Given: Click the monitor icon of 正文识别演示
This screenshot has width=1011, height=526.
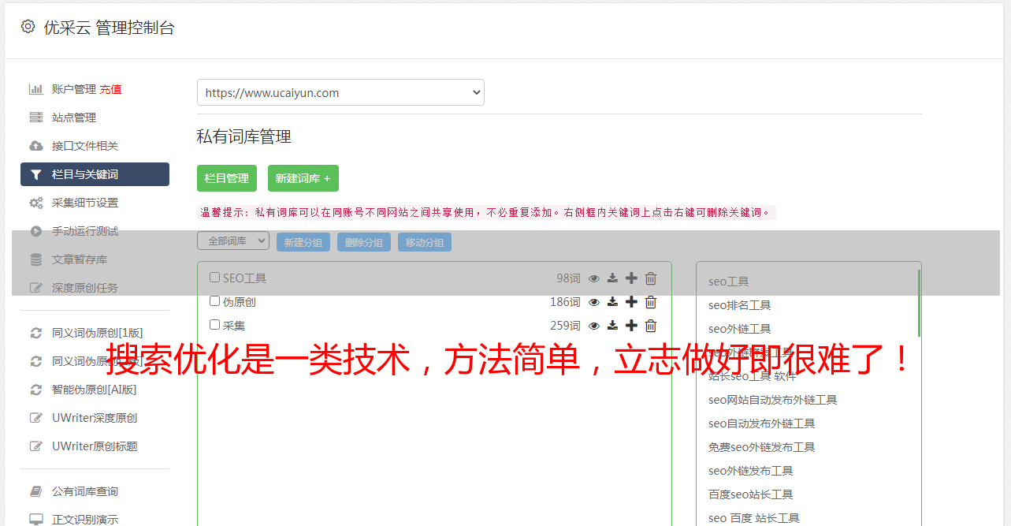Looking at the screenshot, I should (36, 520).
